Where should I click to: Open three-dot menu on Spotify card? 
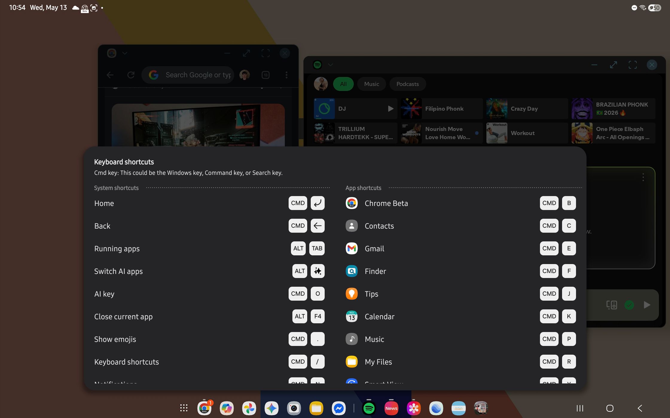click(643, 177)
